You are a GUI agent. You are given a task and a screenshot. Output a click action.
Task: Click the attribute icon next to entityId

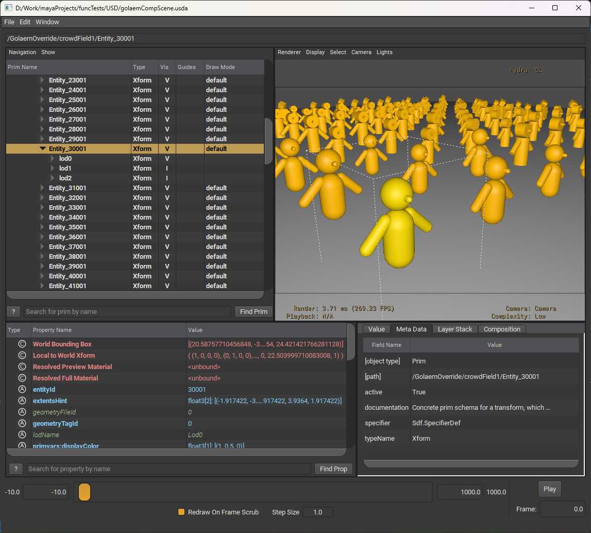[x=22, y=389]
